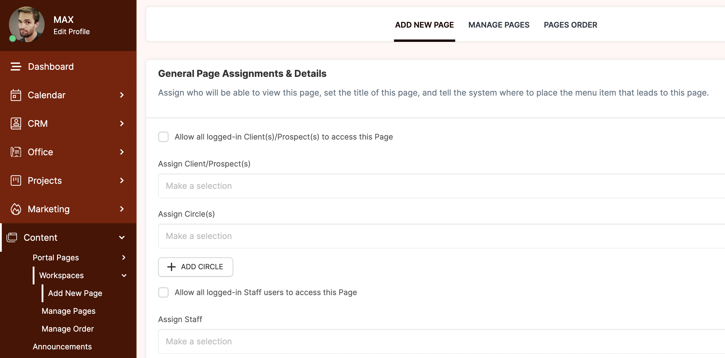Select the Content menu item
The height and width of the screenshot is (358, 725).
(x=68, y=237)
